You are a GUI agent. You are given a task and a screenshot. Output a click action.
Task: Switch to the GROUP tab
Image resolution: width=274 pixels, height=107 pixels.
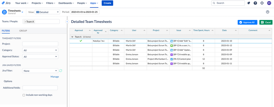23,31
